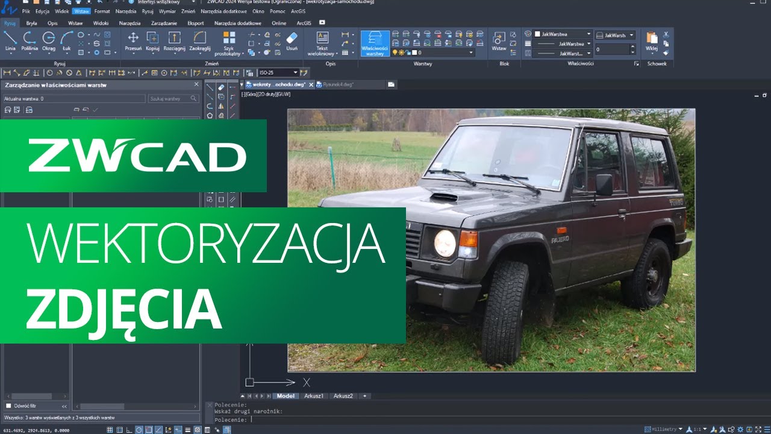Expand the Właściwości panel launcher arrow
The height and width of the screenshot is (434, 771).
coord(637,63)
